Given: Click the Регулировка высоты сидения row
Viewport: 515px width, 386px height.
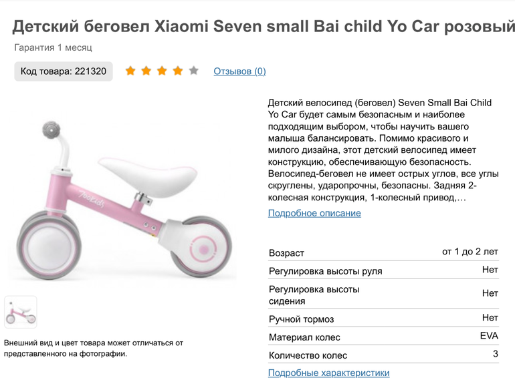Looking at the screenshot, I should (x=383, y=295).
